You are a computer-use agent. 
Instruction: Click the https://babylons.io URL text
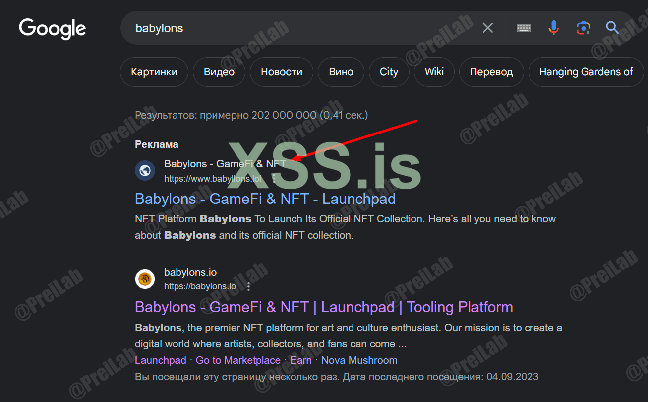coord(200,286)
